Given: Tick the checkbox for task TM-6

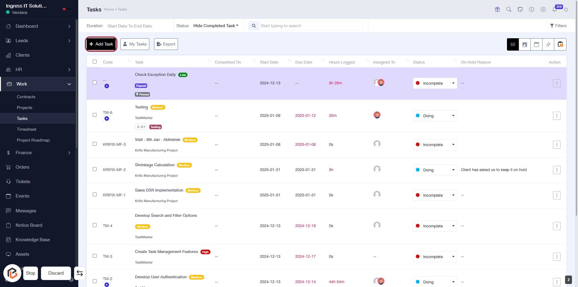Looking at the screenshot, I should [95, 115].
